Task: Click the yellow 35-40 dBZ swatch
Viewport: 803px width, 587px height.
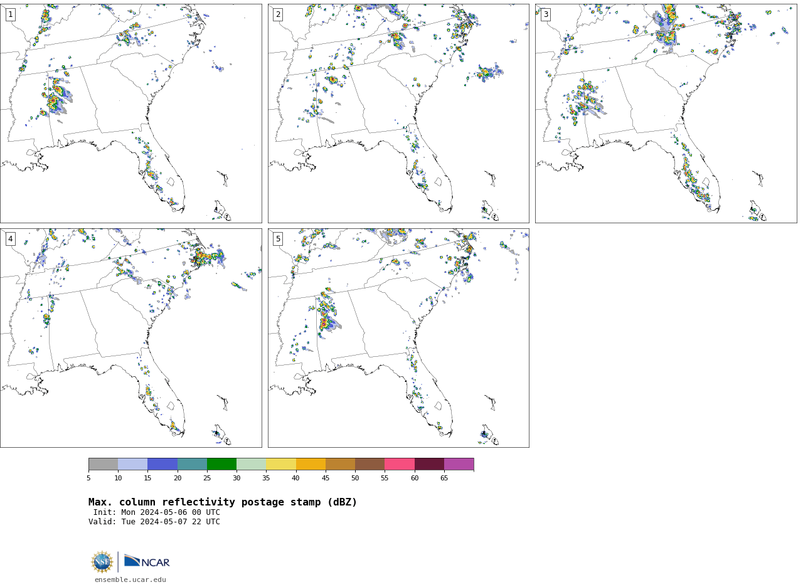Action: 281,464
